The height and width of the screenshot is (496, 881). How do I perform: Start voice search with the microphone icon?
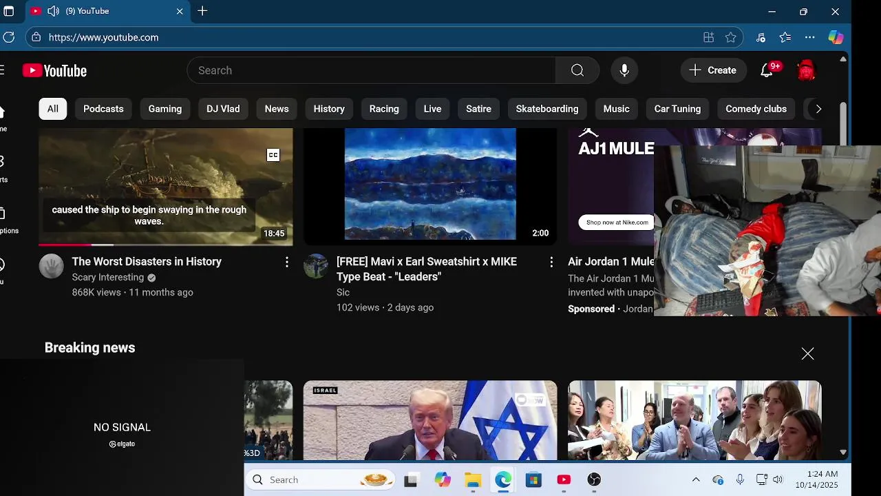tap(624, 70)
